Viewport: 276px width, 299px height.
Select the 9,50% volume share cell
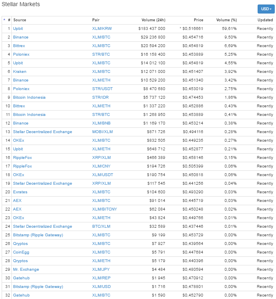pyautogui.click(x=230, y=37)
